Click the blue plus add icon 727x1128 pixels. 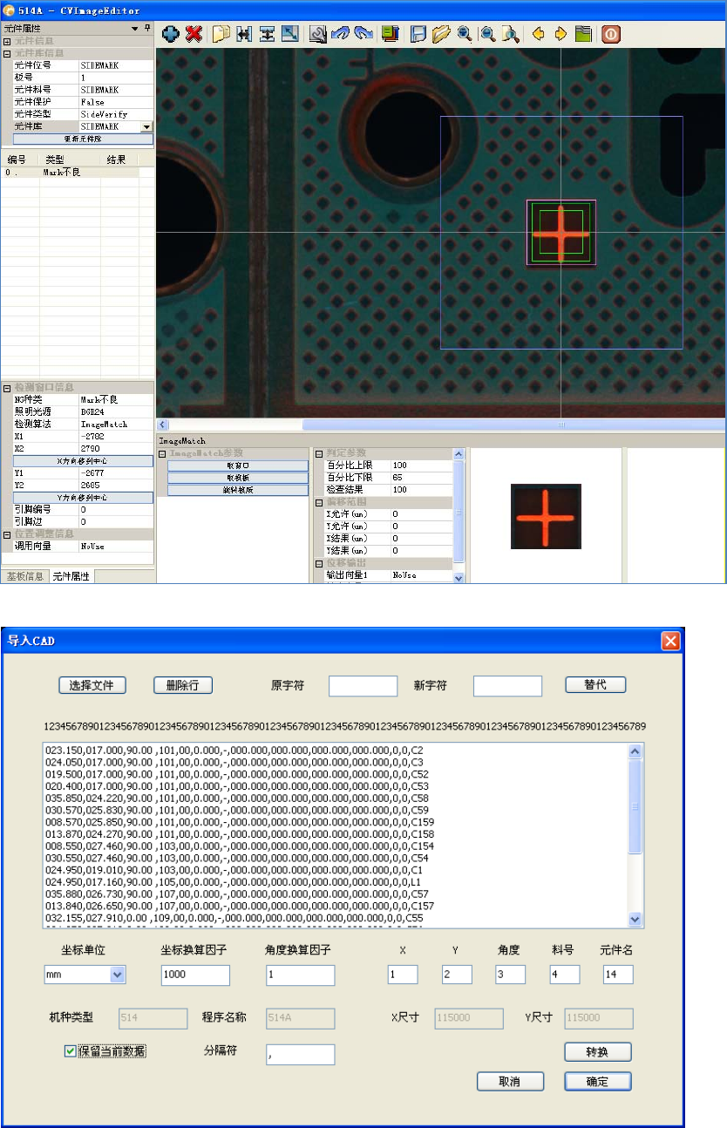[x=171, y=34]
